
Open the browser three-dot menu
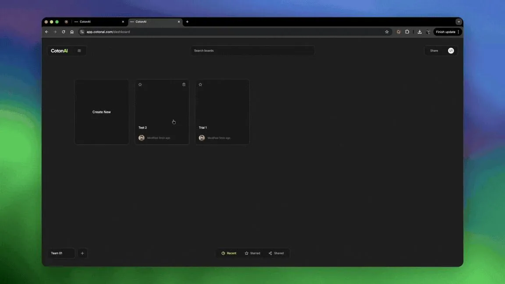pos(459,32)
